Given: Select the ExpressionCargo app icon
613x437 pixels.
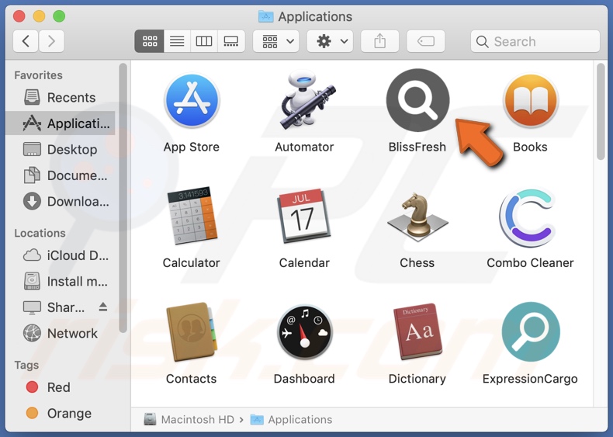Looking at the screenshot, I should coord(531,331).
